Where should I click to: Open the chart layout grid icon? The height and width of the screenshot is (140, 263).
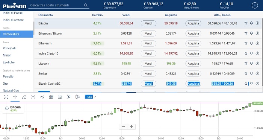(x=51, y=97)
